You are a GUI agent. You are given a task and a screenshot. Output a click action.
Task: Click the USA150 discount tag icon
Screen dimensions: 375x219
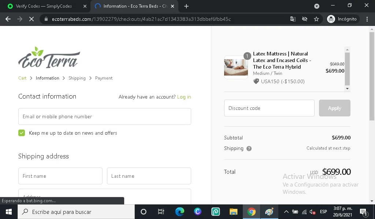pos(256,81)
